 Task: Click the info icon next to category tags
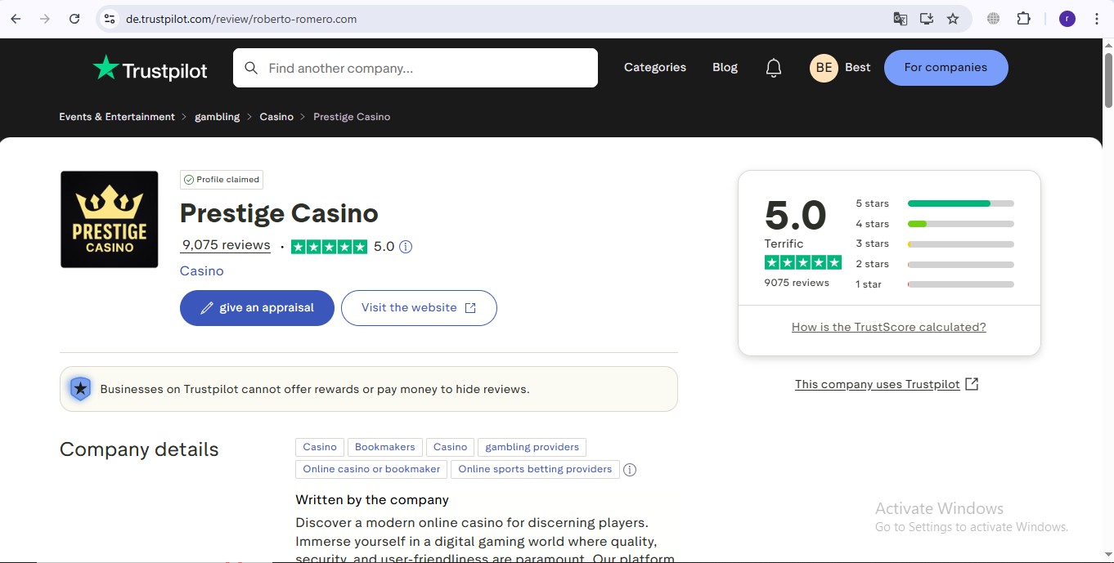point(630,470)
